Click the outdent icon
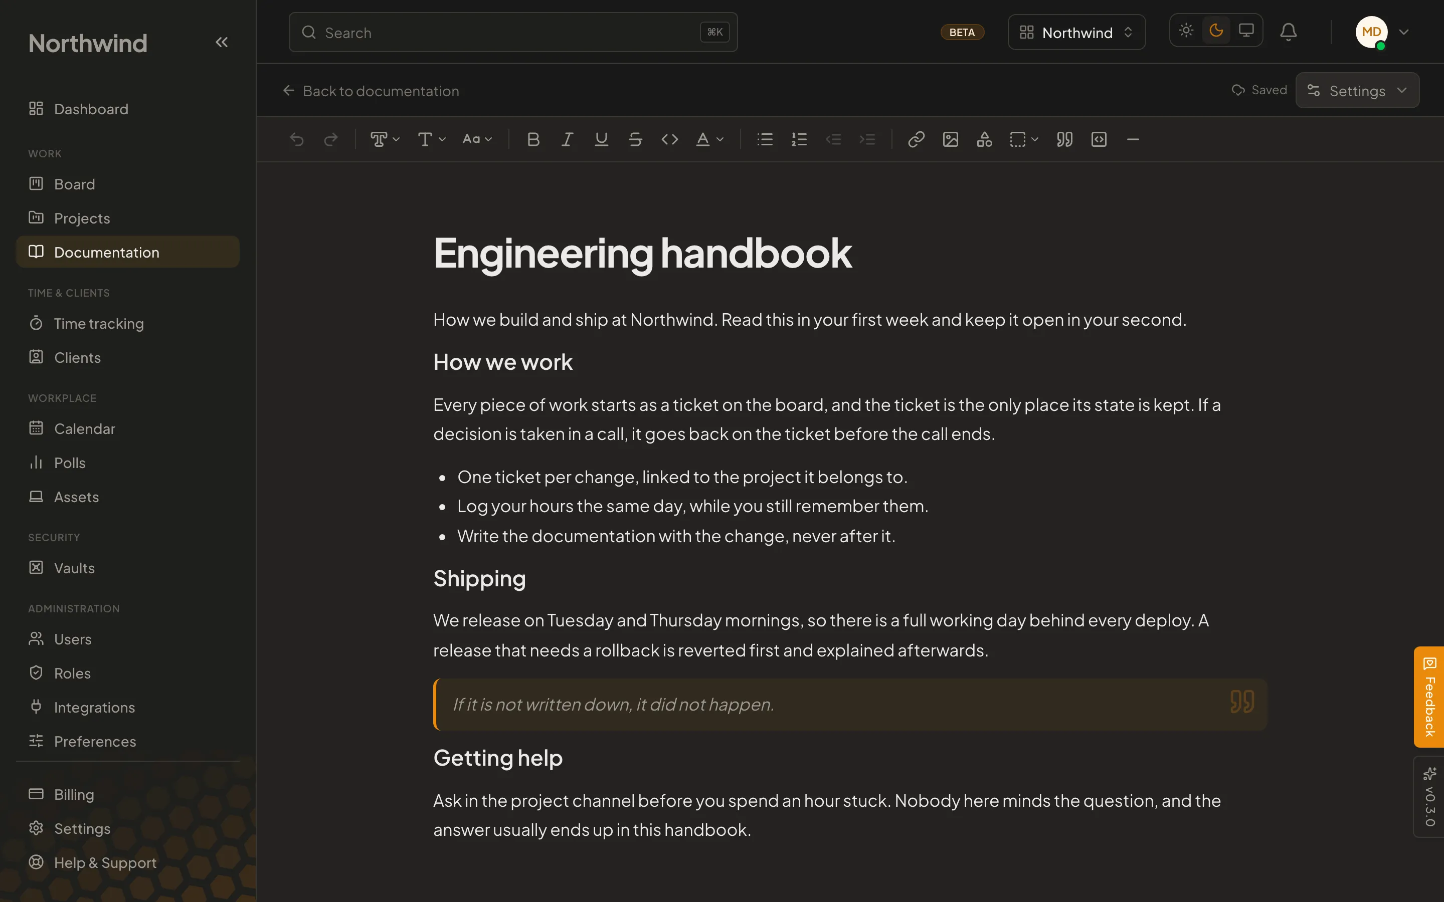The height and width of the screenshot is (902, 1444). (833, 140)
